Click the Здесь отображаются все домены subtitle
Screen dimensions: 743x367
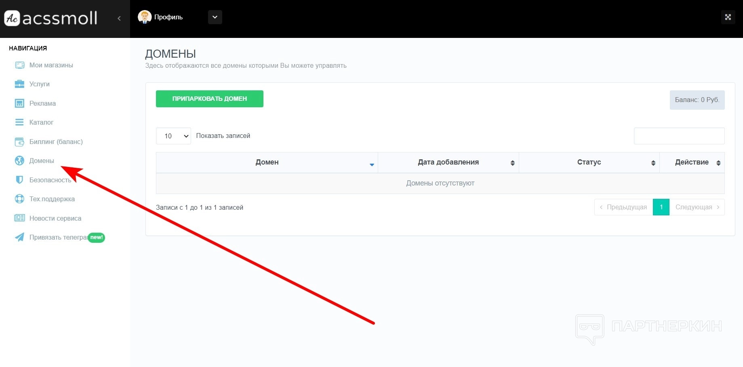(x=246, y=66)
